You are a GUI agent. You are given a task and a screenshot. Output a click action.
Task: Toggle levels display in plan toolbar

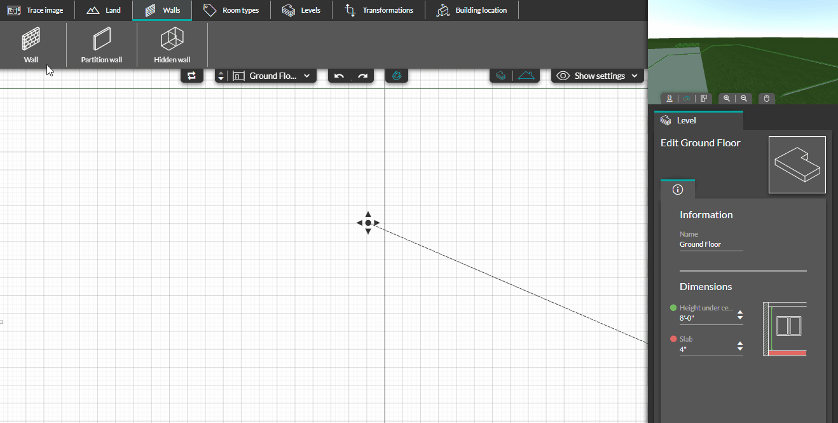click(x=501, y=76)
